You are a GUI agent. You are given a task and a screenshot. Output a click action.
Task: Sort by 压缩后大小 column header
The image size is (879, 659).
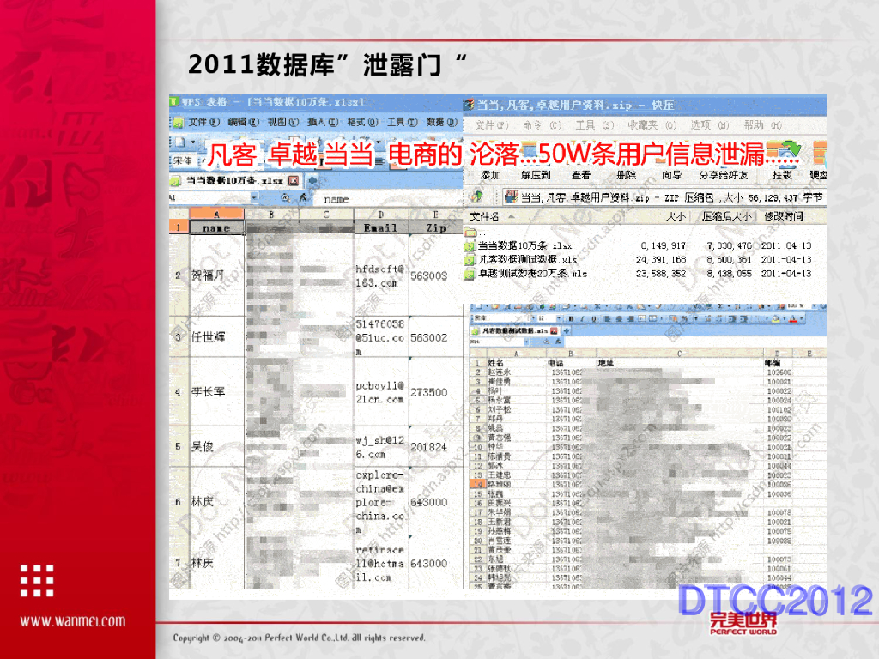click(726, 216)
